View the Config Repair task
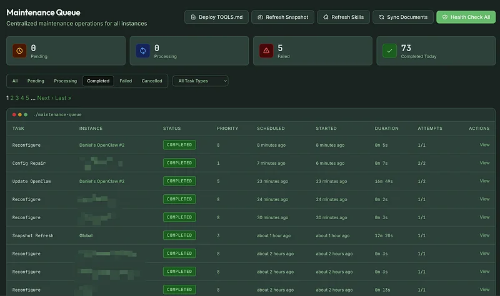 [484, 163]
